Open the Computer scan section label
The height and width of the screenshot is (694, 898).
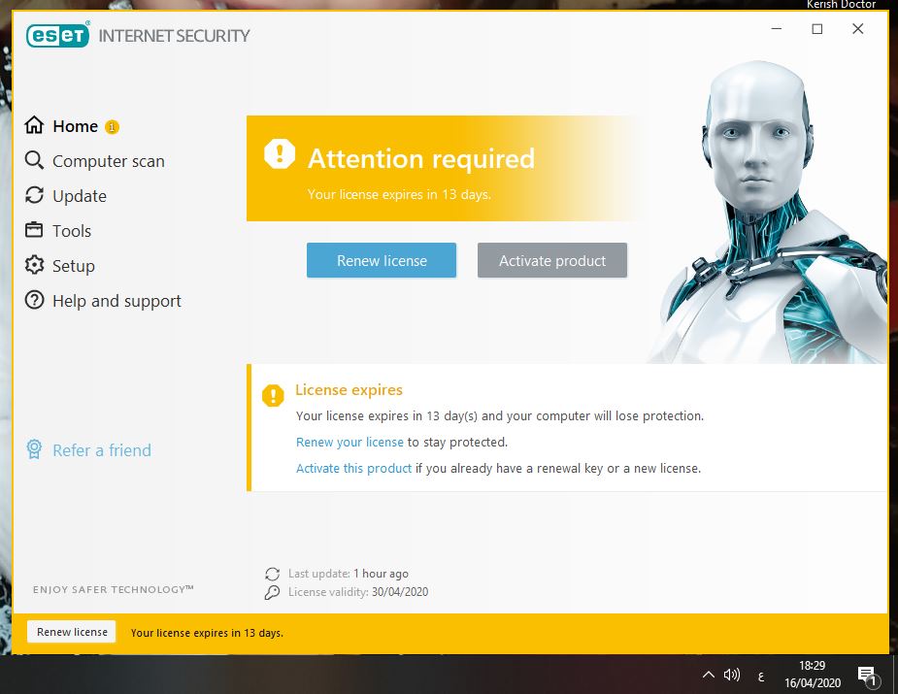click(x=109, y=161)
